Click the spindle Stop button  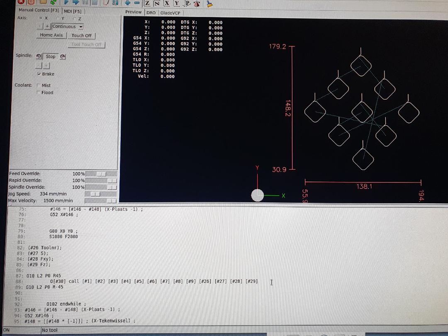pos(51,56)
